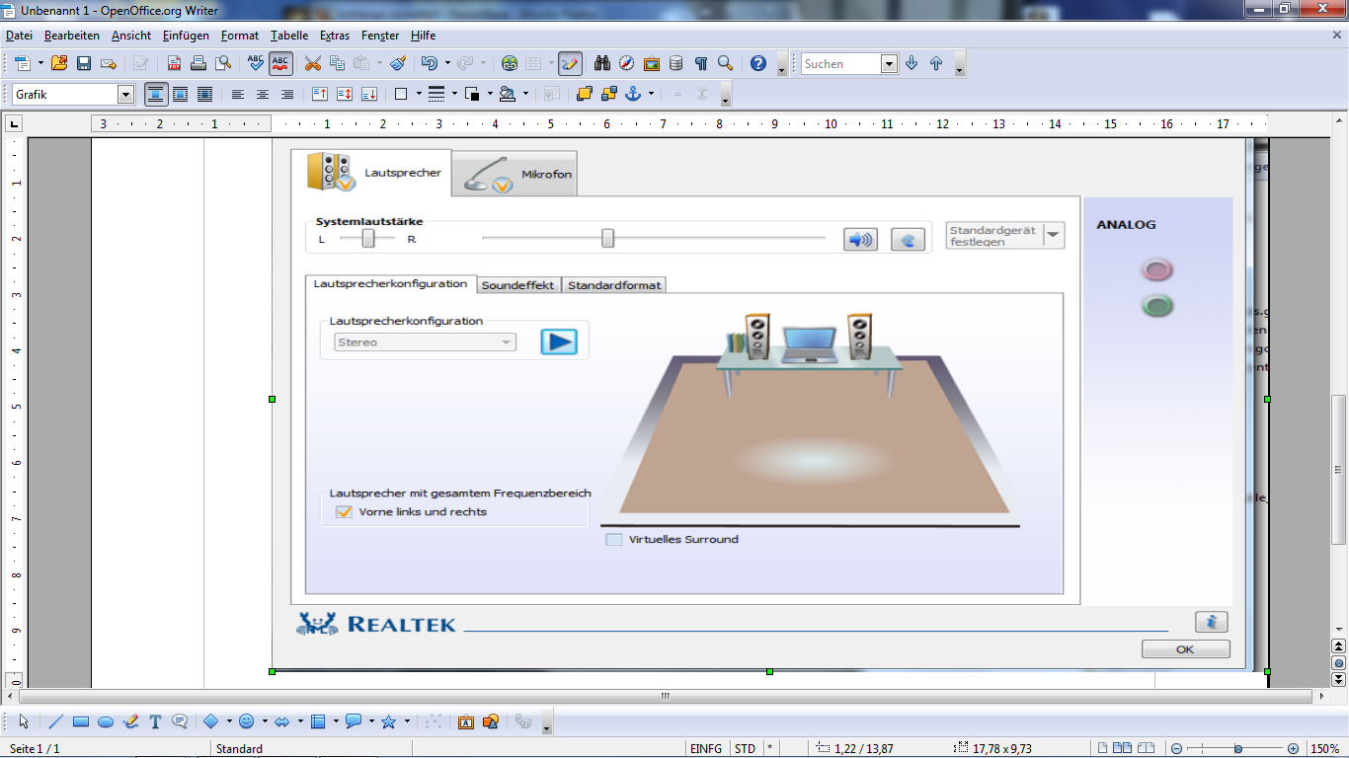Toggle wrap off icon in frame toolbar
The image size is (1349, 758).
[155, 95]
